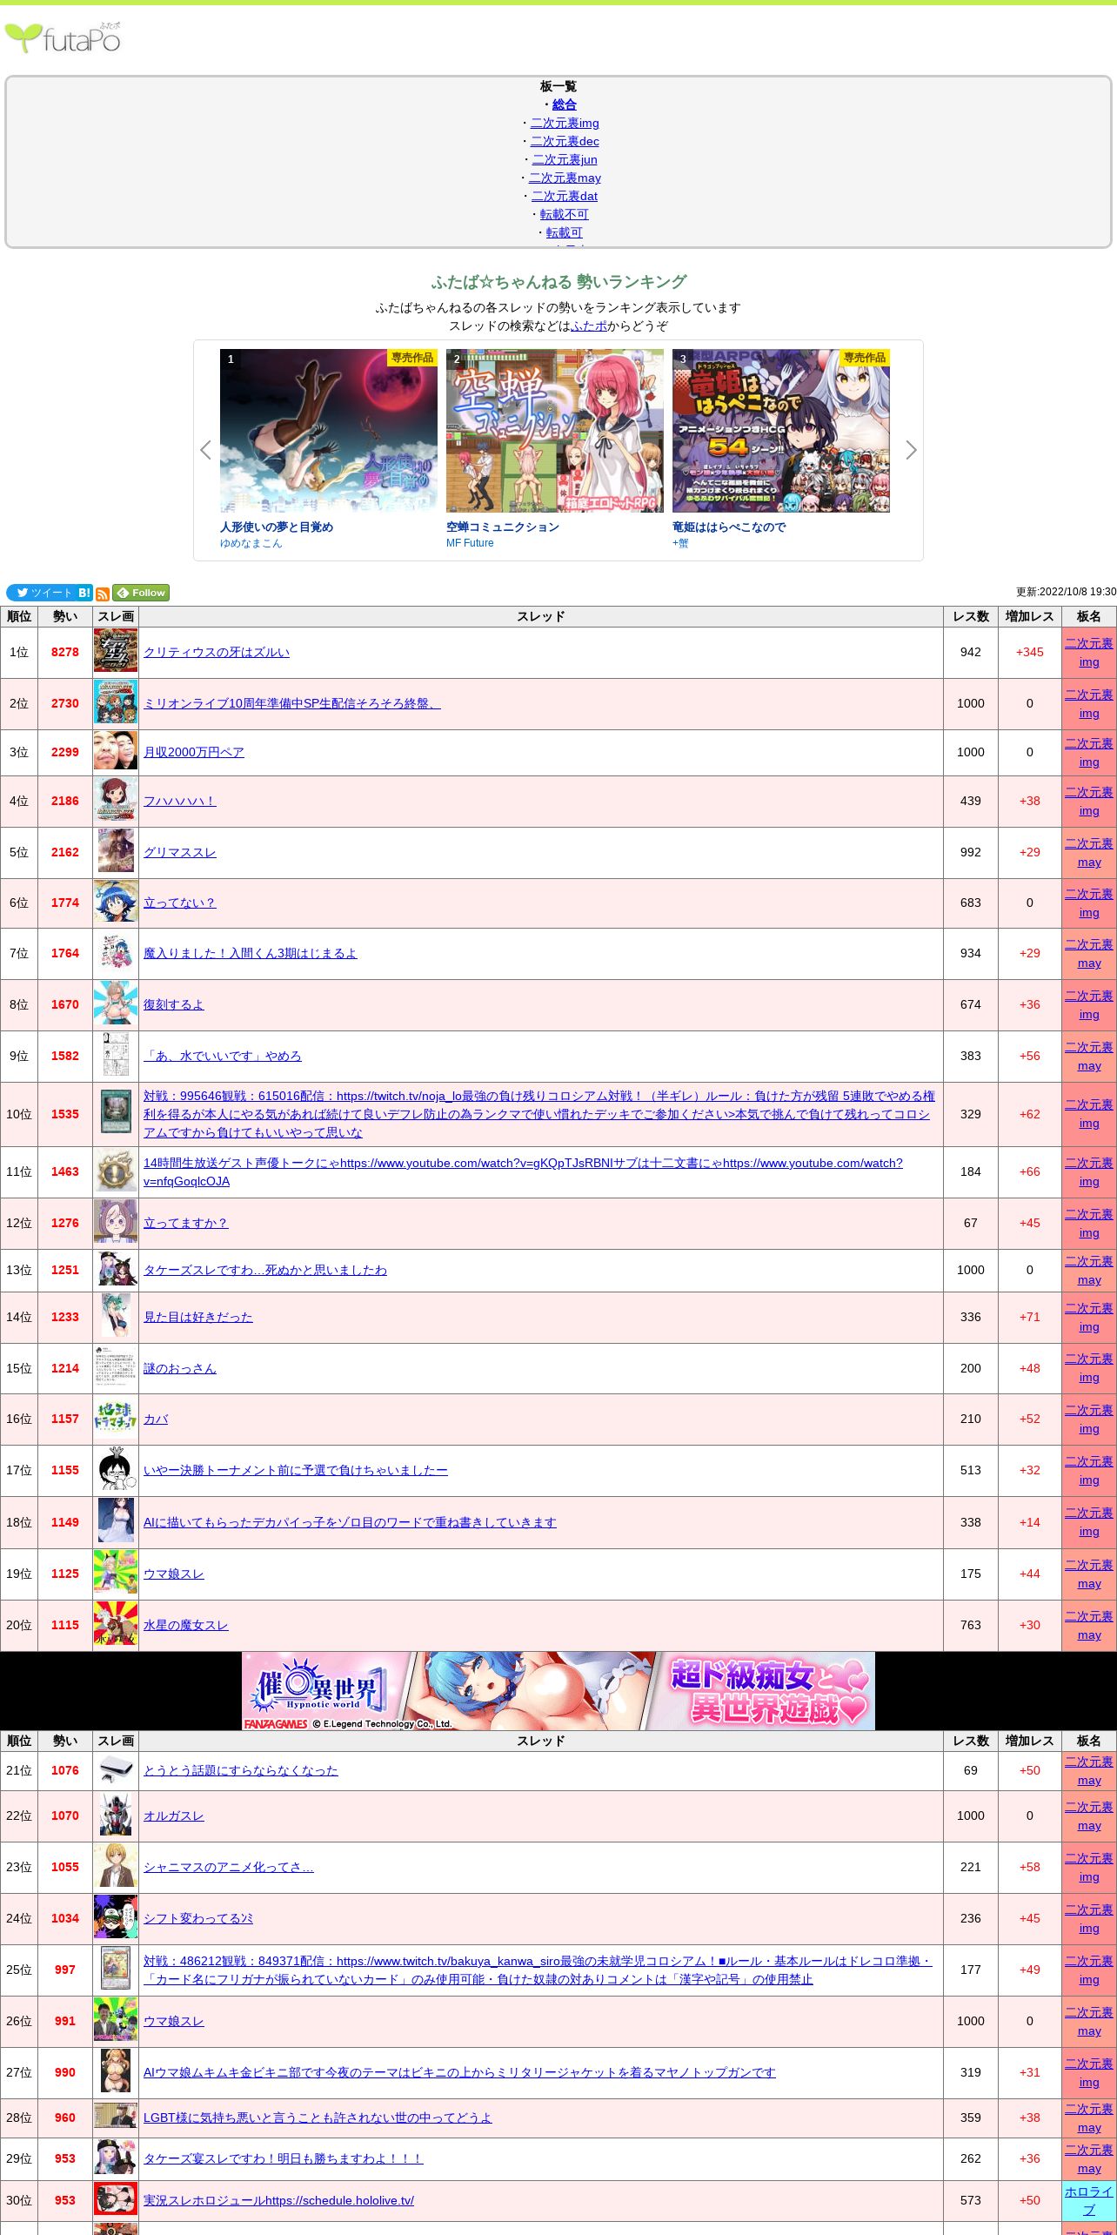Open the 14時間生放送ゲスト声優トーク thread

pos(523,1172)
